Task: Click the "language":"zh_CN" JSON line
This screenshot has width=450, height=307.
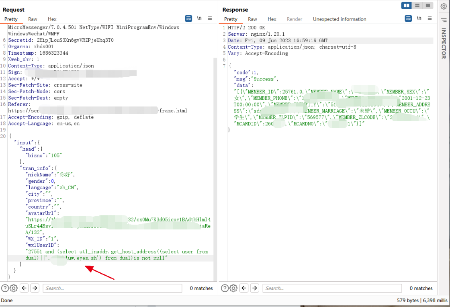Action: pyautogui.click(x=52, y=187)
